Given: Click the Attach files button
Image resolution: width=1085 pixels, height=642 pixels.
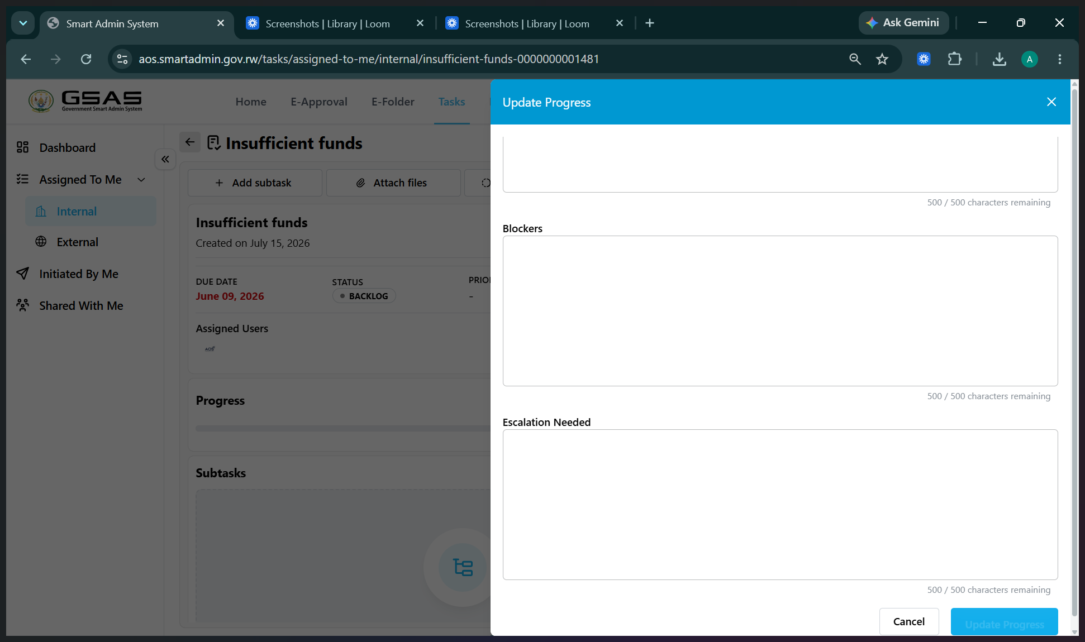Looking at the screenshot, I should (x=393, y=183).
